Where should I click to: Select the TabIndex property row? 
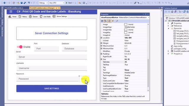[124, 62]
